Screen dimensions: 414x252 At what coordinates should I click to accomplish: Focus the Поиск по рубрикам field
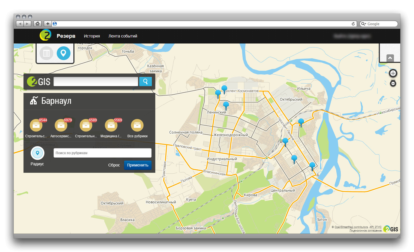[x=103, y=153]
